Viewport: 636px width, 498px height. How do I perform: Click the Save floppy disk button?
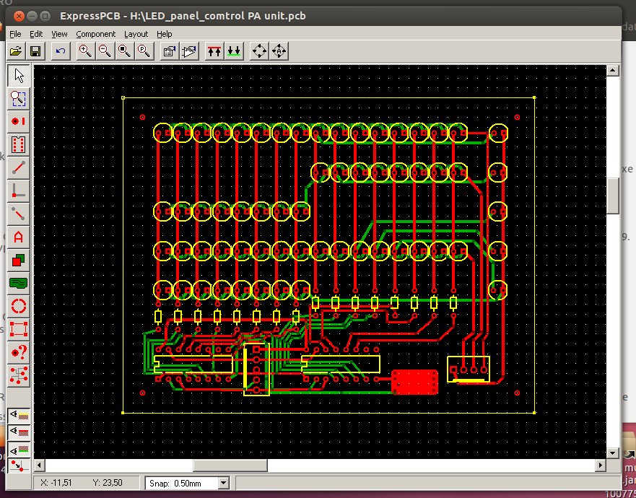(35, 51)
